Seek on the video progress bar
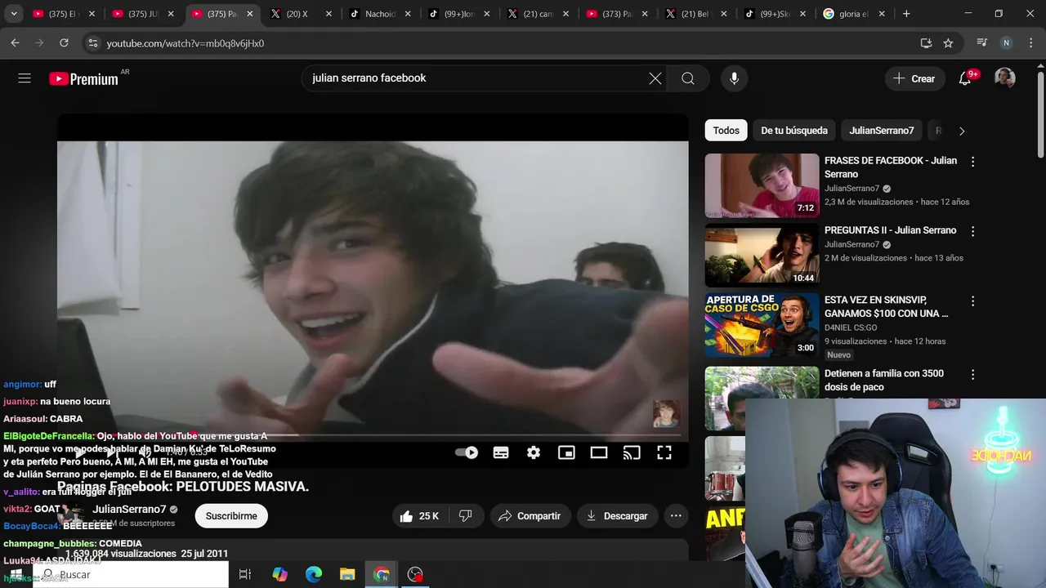 pyautogui.click(x=373, y=436)
